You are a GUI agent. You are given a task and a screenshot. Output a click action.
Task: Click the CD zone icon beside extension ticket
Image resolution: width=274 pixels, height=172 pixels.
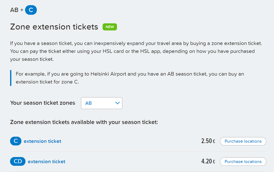pos(18,161)
